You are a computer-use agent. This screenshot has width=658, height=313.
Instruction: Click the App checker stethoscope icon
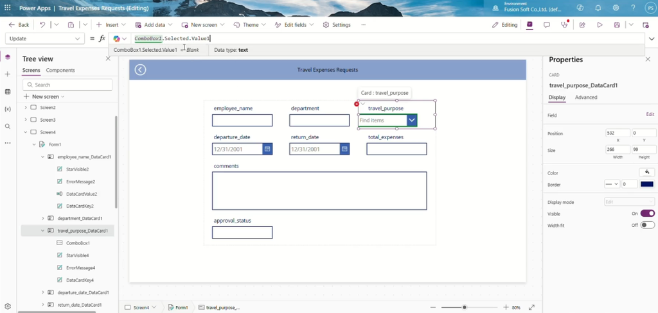coord(564,25)
